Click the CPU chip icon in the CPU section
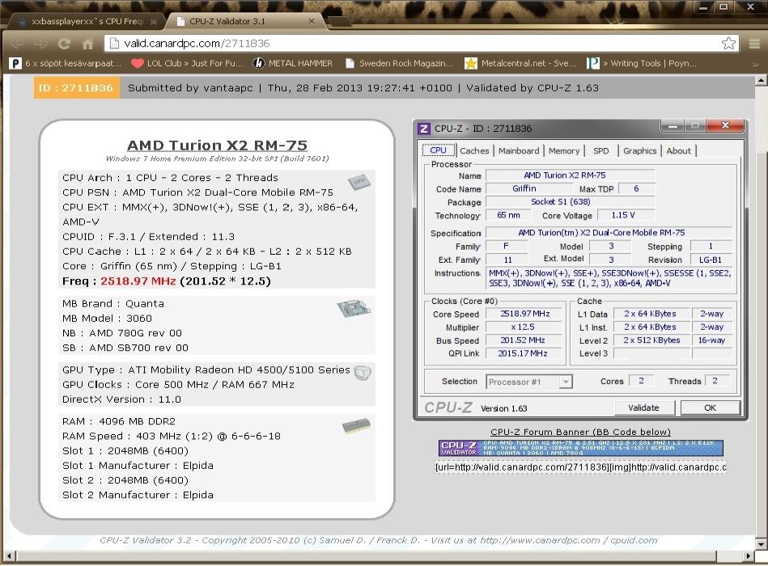The image size is (768, 566). coord(359,181)
